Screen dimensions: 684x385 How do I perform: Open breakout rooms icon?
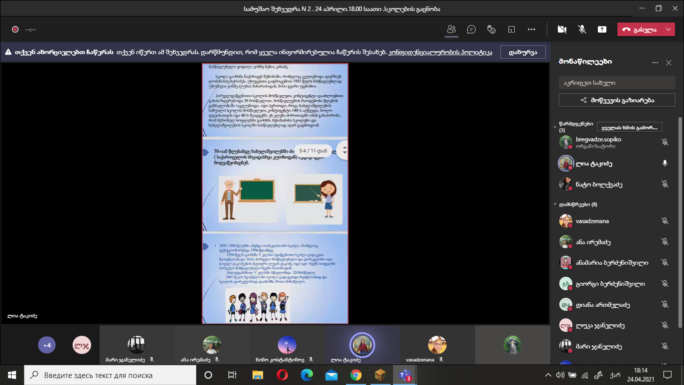tap(511, 30)
